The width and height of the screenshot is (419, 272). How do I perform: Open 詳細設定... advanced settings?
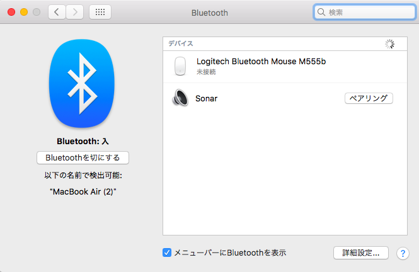tap(361, 252)
